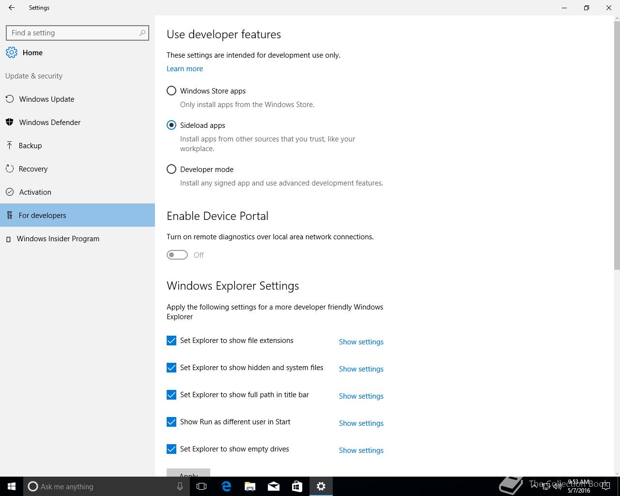Click the 'Update & security' category label
Viewport: 620px width, 496px height.
[x=34, y=76]
